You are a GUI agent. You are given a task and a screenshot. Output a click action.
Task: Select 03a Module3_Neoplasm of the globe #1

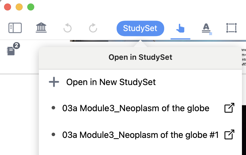tap(140, 135)
